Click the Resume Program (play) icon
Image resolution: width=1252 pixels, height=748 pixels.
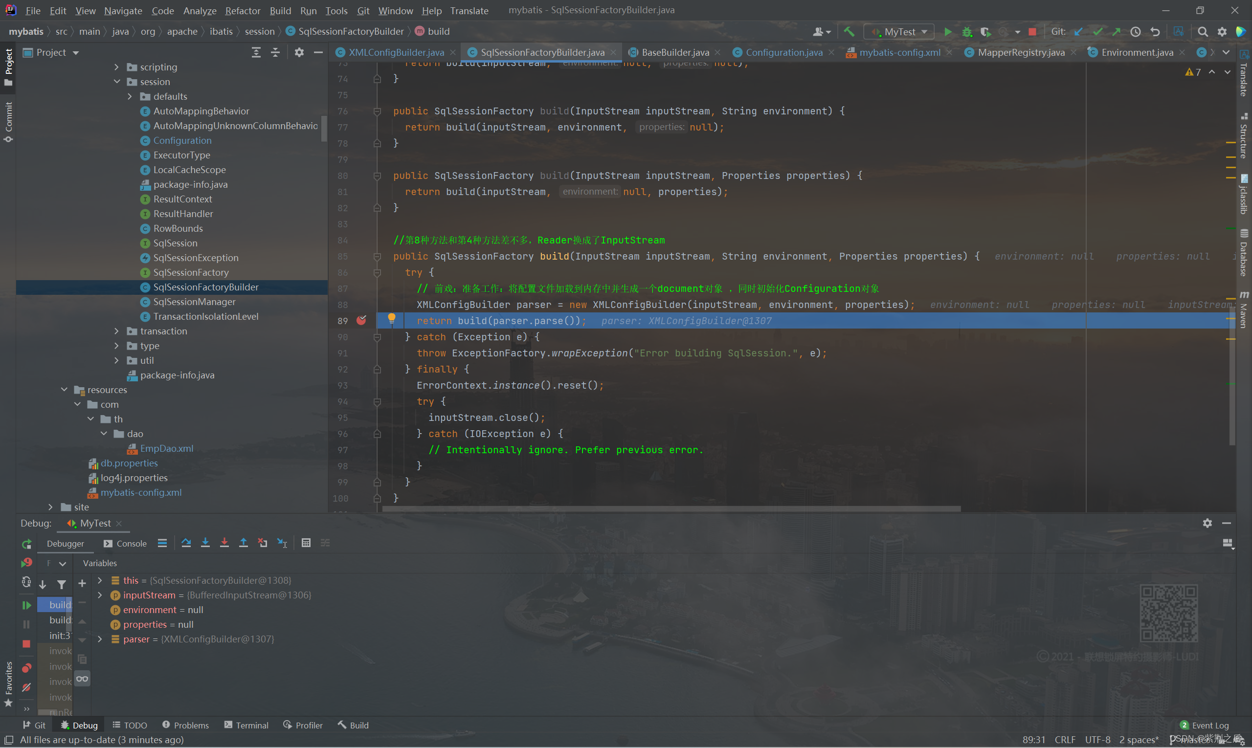point(27,606)
